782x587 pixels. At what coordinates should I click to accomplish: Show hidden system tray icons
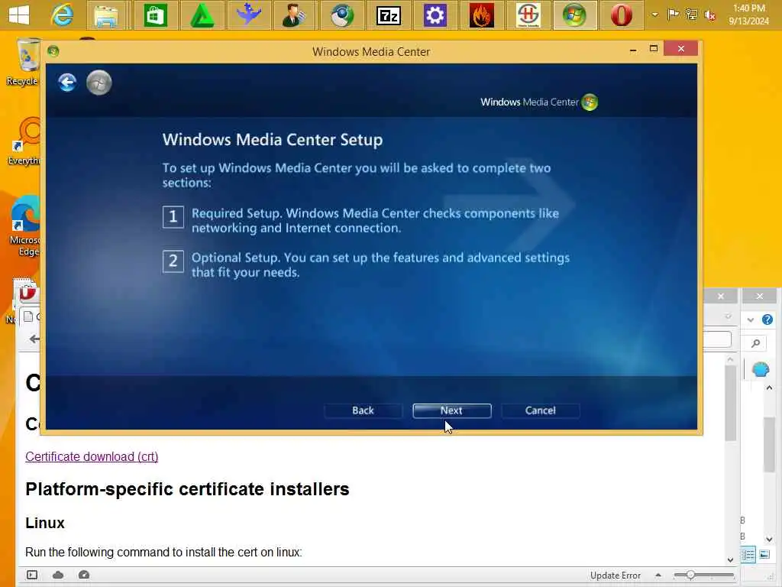[654, 15]
